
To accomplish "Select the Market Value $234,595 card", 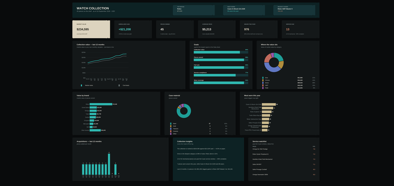I will coord(91,29).
